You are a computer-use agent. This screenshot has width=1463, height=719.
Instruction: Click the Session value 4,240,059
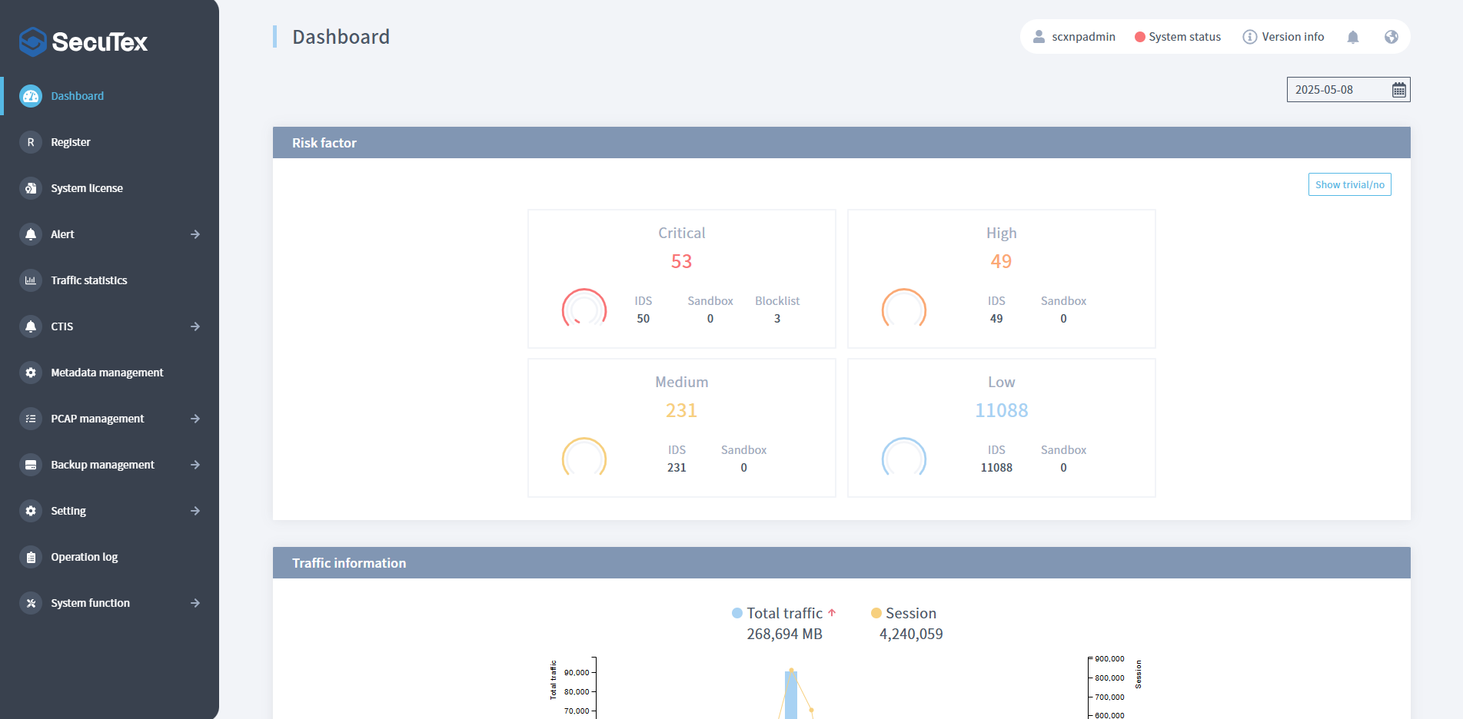(x=911, y=635)
